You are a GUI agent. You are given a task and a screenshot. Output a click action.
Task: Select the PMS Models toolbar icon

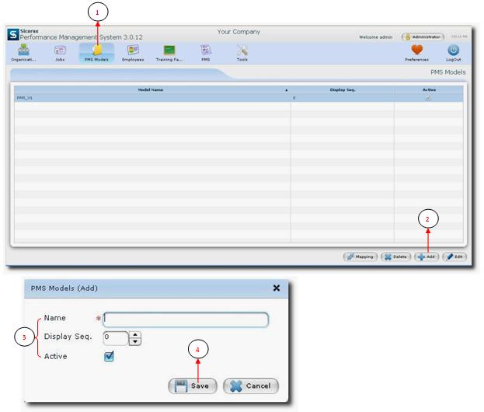click(96, 51)
